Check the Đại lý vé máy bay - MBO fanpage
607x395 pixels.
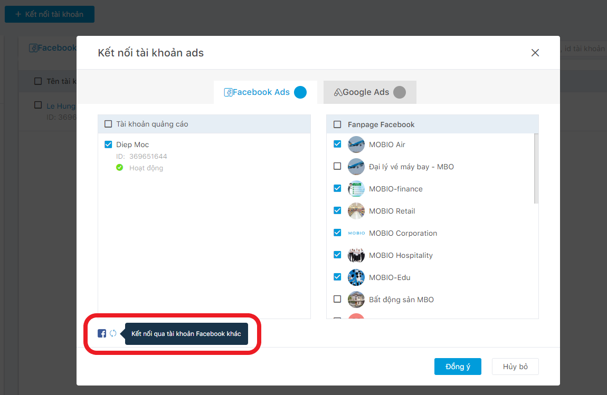point(338,166)
